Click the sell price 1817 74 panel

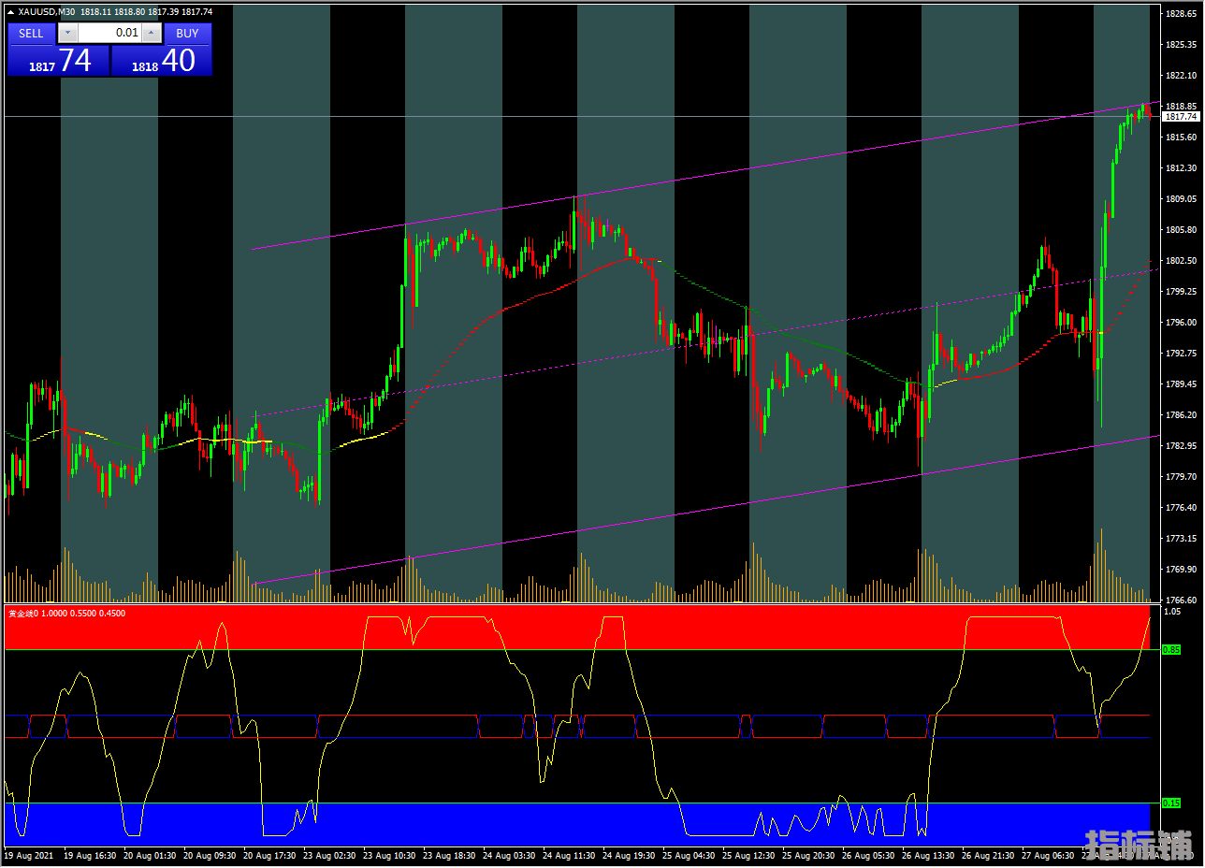59,61
